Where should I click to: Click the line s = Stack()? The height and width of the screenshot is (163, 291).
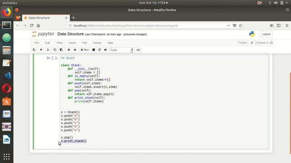pos(70,112)
